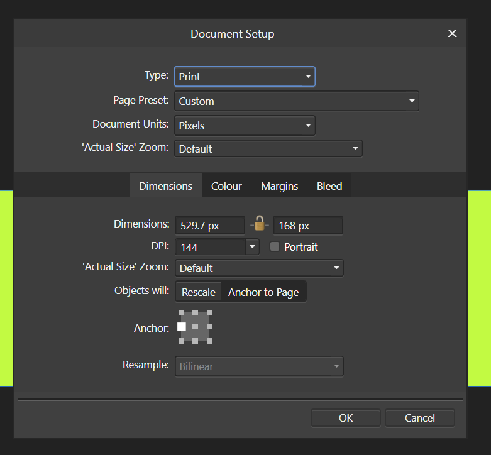Select the bottom-left anchor point
The image size is (491, 455).
pyautogui.click(x=181, y=341)
